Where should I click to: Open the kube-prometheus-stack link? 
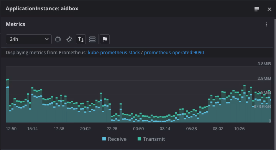(x=114, y=53)
